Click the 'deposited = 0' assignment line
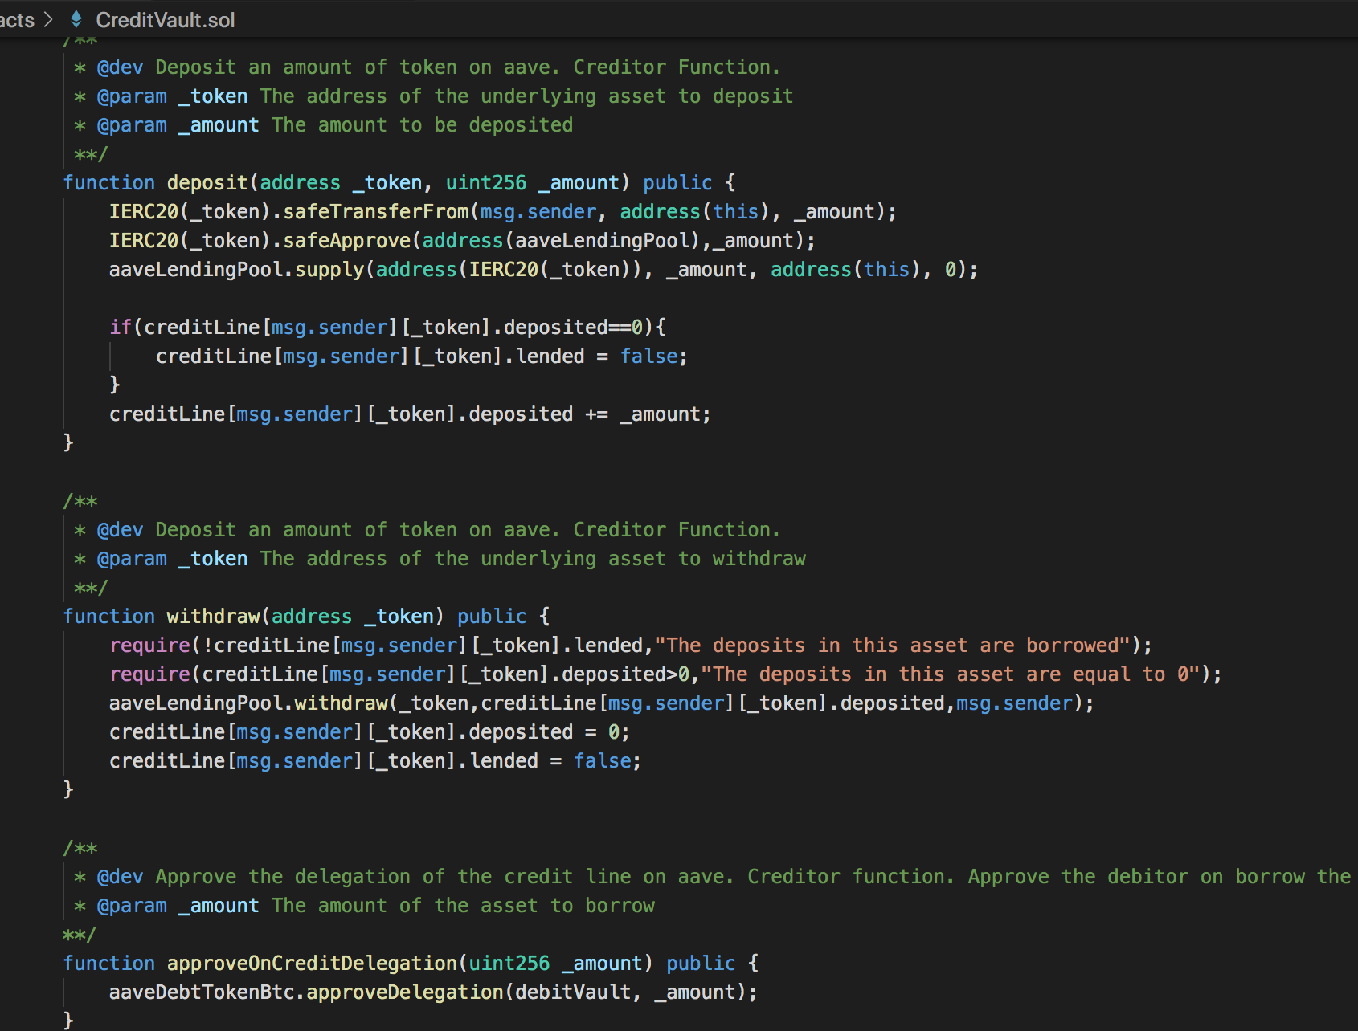This screenshot has width=1358, height=1031. coord(370,732)
